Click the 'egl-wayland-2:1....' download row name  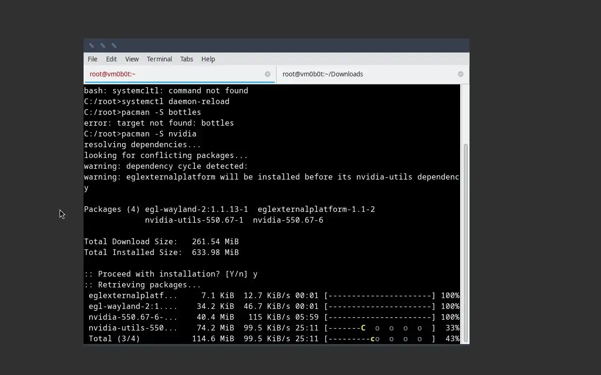point(133,307)
